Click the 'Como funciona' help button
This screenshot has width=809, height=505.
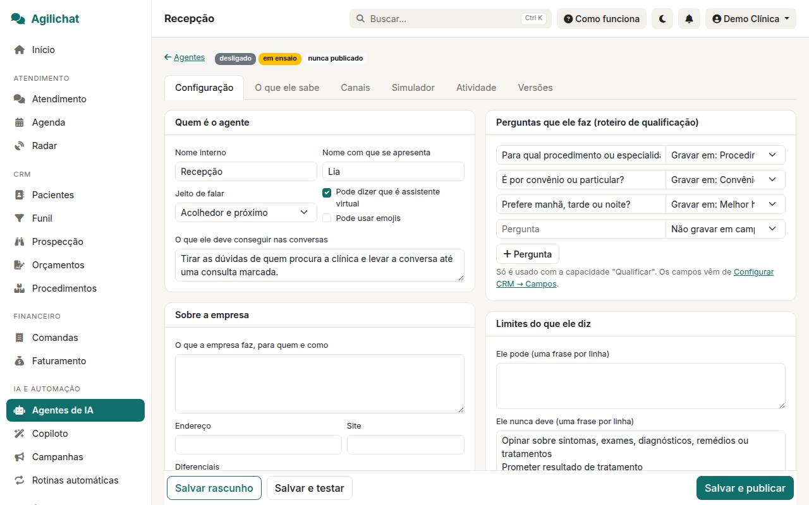(602, 19)
